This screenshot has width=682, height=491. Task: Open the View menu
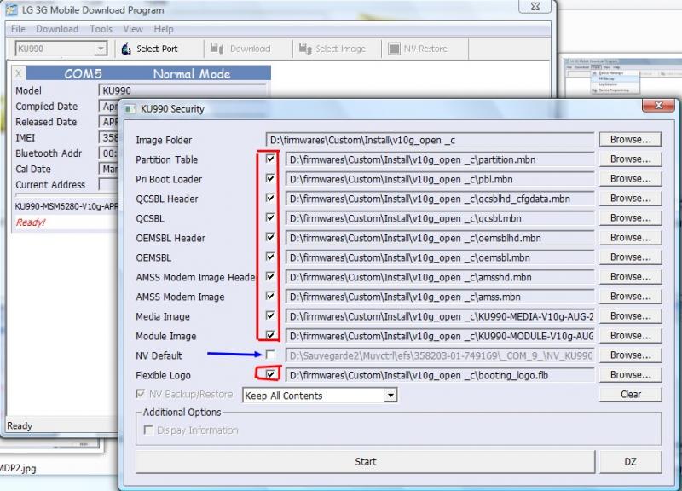133,29
